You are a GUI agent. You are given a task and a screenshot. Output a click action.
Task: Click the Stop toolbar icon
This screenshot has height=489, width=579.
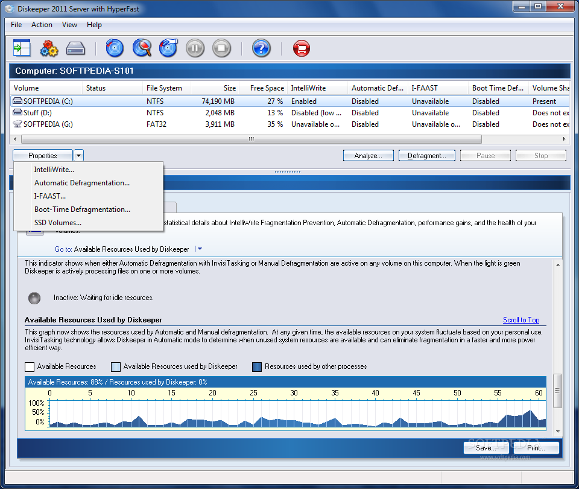(221, 48)
